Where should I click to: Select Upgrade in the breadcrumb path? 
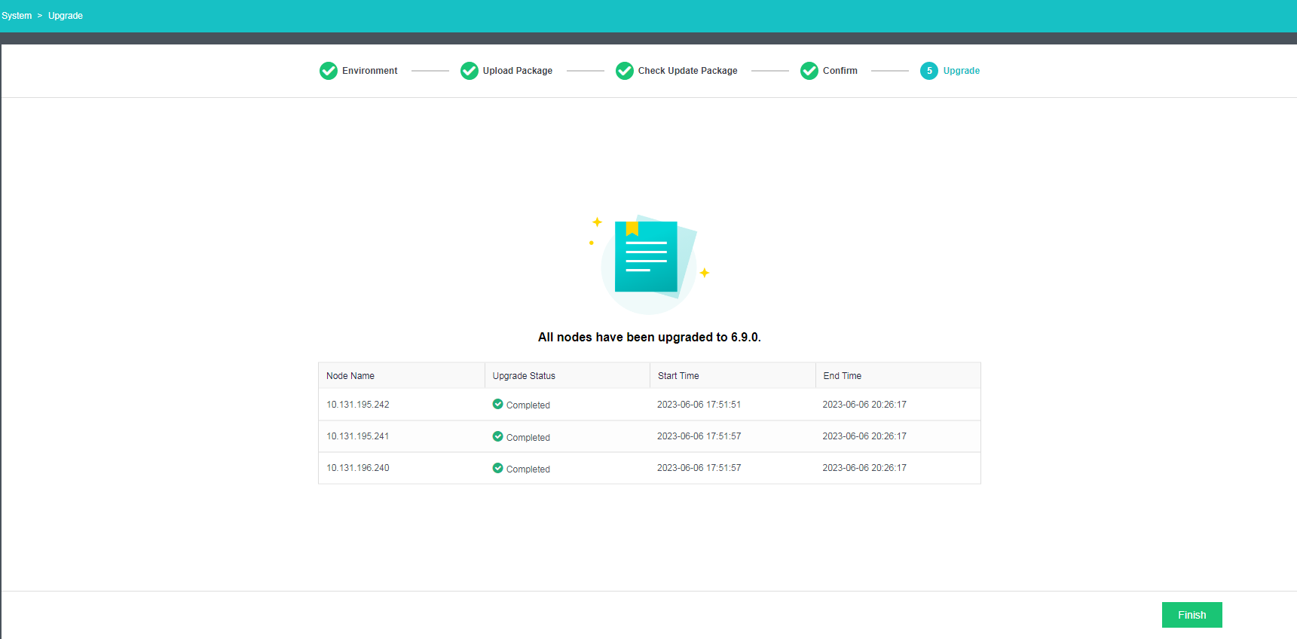(x=66, y=16)
